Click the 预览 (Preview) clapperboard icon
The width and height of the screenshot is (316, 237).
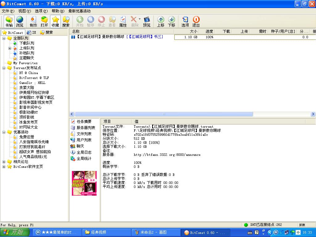(147, 22)
